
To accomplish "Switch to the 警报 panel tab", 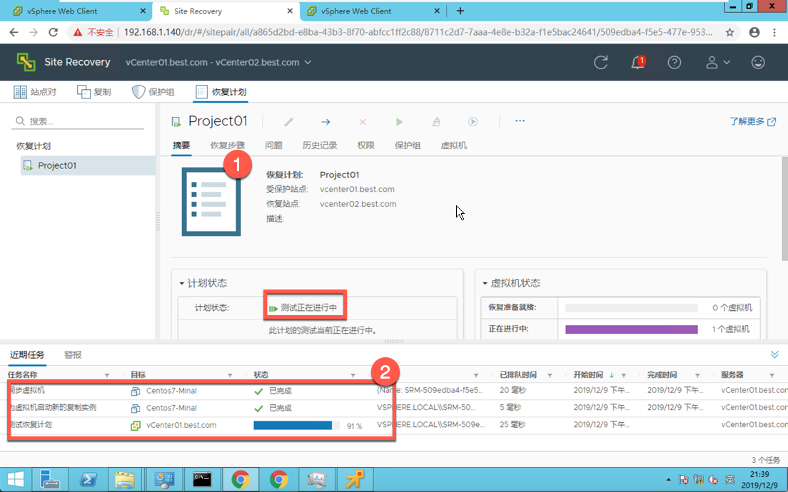I will (73, 354).
